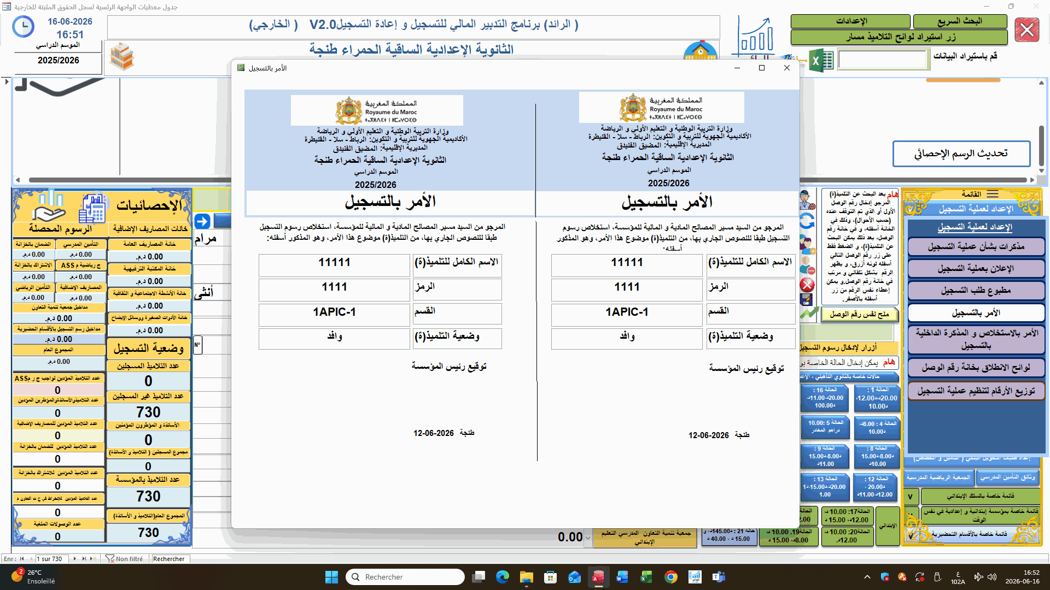The image size is (1050, 590).
Task: Expand the قائمة خاصة بالسلك الإبتدائي V toggle
Action: [x=910, y=497]
